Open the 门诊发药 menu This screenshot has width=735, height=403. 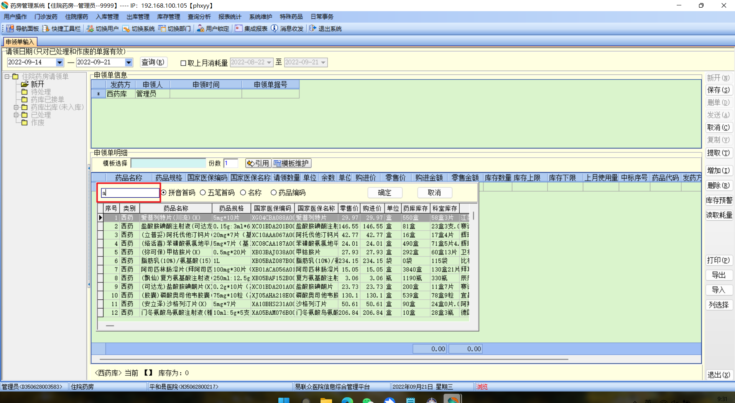coord(46,17)
